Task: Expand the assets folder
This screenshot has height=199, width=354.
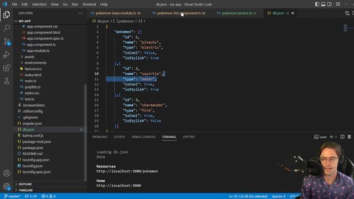Action: click(x=29, y=56)
